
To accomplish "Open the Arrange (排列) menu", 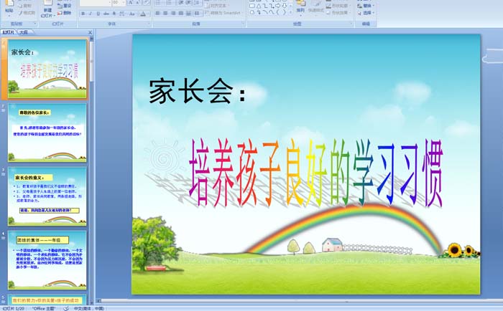I will (x=300, y=7).
